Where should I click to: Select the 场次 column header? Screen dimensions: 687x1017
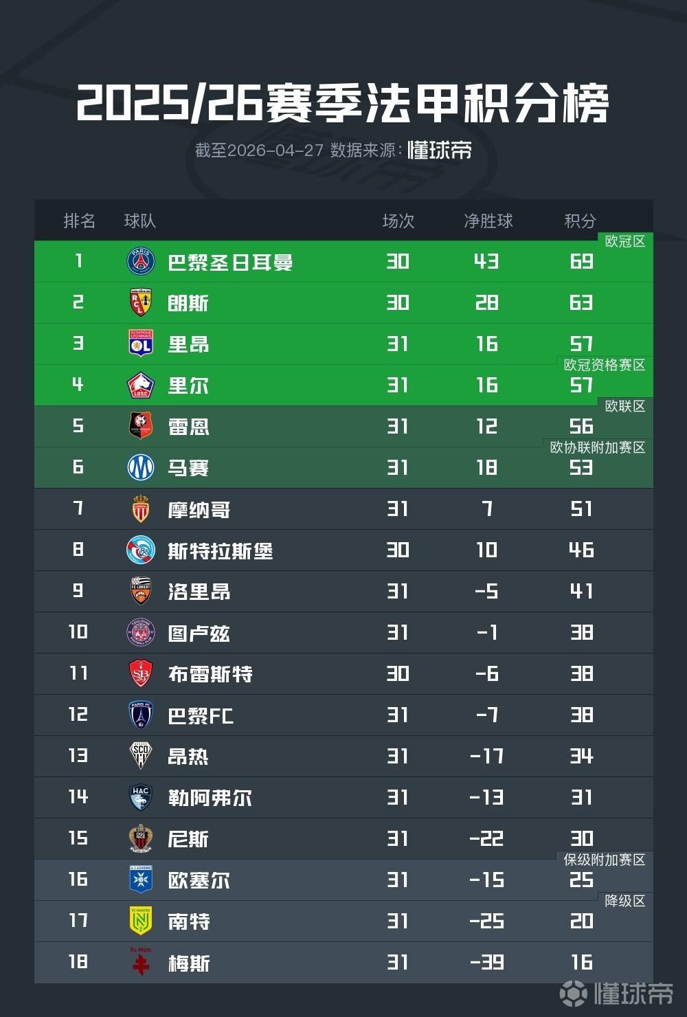398,221
